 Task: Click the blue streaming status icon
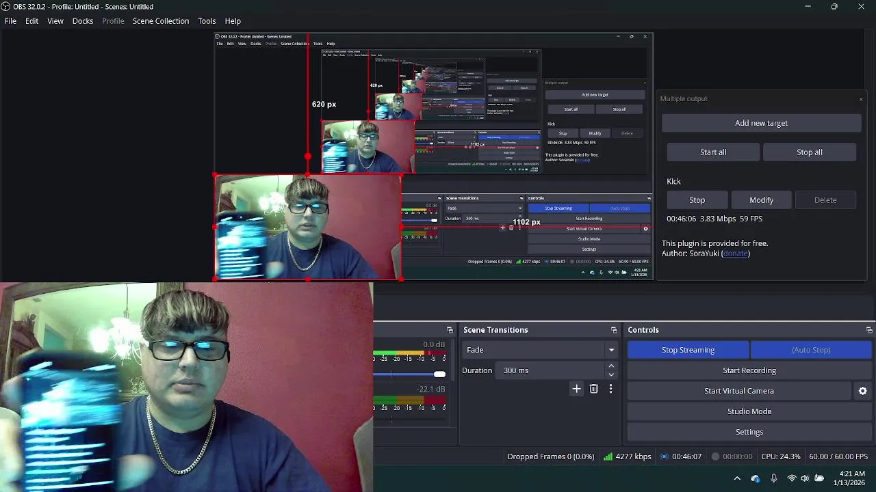664,456
